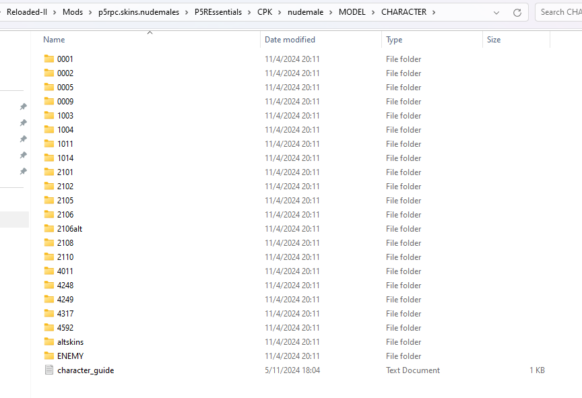The height and width of the screenshot is (398, 582).
Task: Focus the Search CHARACTER box
Action: tap(558, 13)
